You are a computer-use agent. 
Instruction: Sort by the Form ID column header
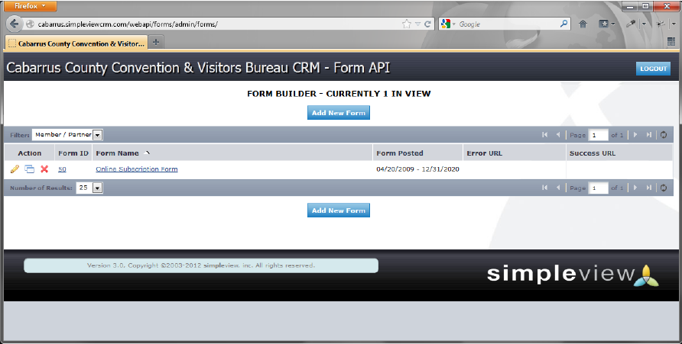point(73,153)
